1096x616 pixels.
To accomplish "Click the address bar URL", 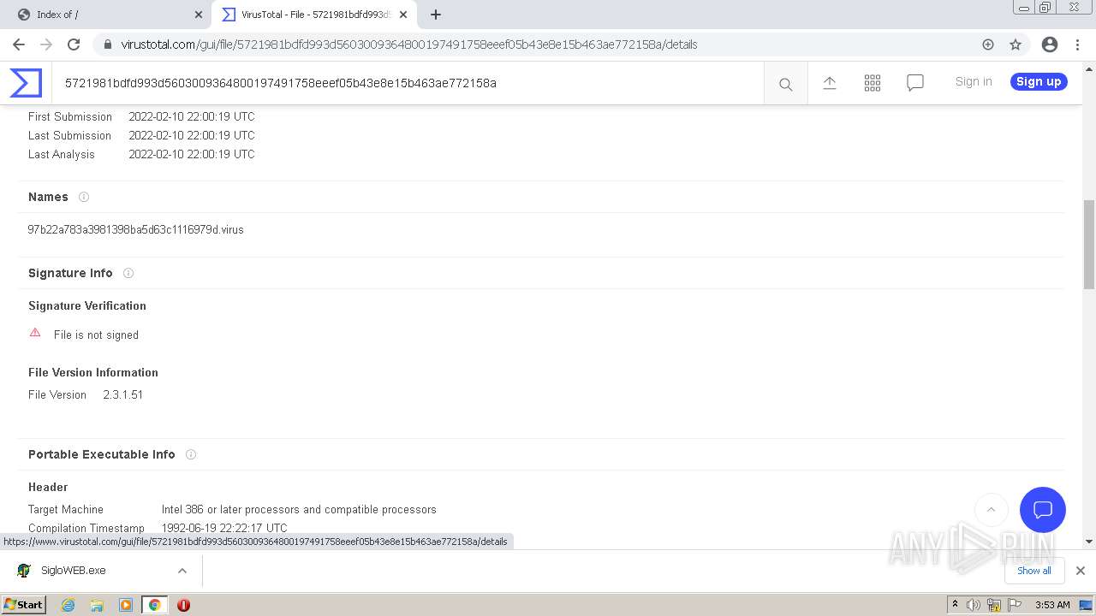I will click(x=409, y=44).
